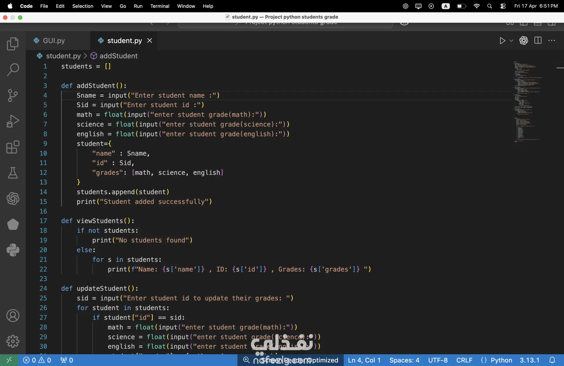Image resolution: width=564 pixels, height=366 pixels.
Task: Open the Run and Debug view
Action: 13,121
